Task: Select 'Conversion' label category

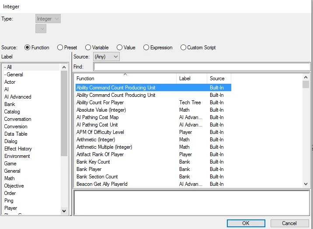Action: coord(31,126)
